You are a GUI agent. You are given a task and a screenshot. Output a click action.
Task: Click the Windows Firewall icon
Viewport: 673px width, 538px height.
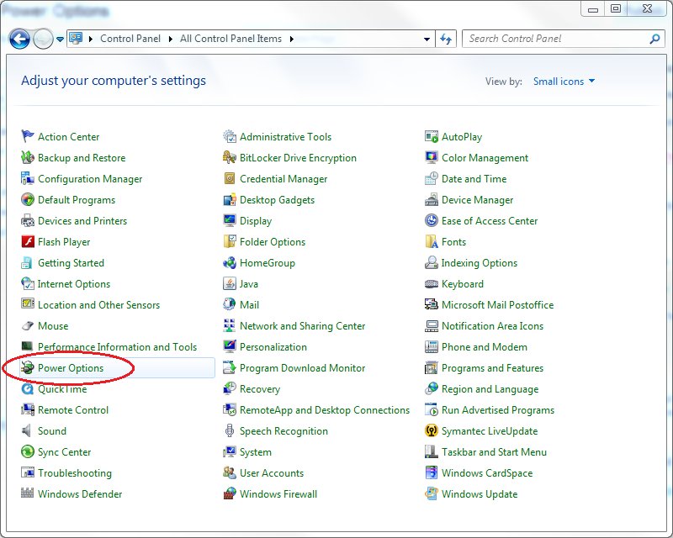230,494
